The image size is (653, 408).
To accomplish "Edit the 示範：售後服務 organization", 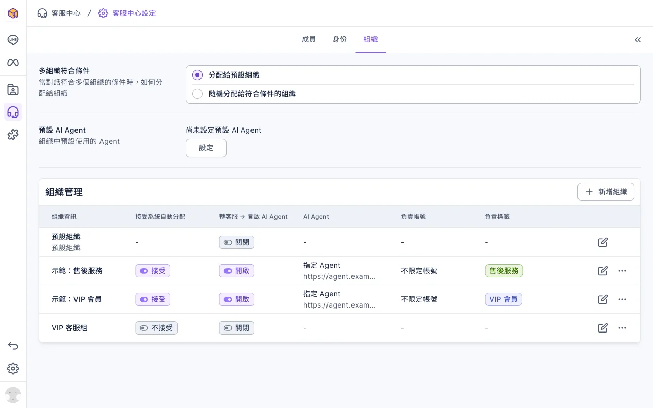I will tap(603, 271).
